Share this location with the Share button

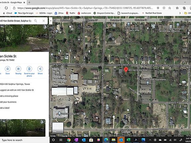tap(40, 70)
